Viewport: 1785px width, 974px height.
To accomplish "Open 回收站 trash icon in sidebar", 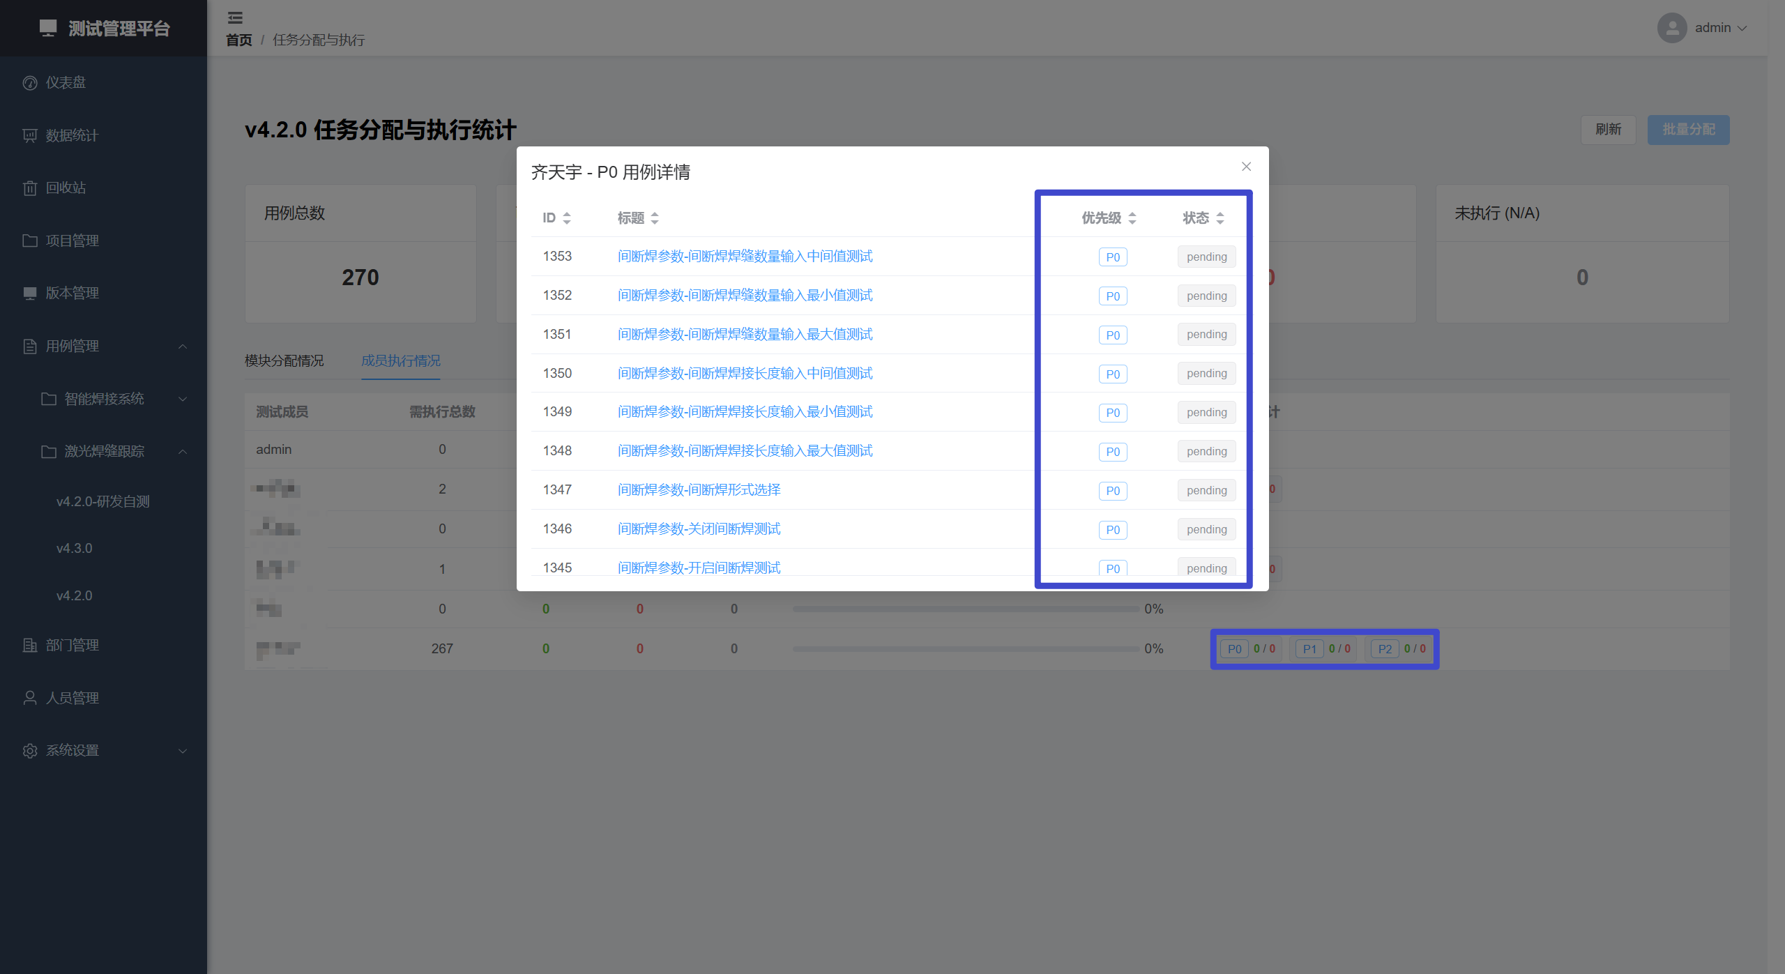I will point(30,188).
